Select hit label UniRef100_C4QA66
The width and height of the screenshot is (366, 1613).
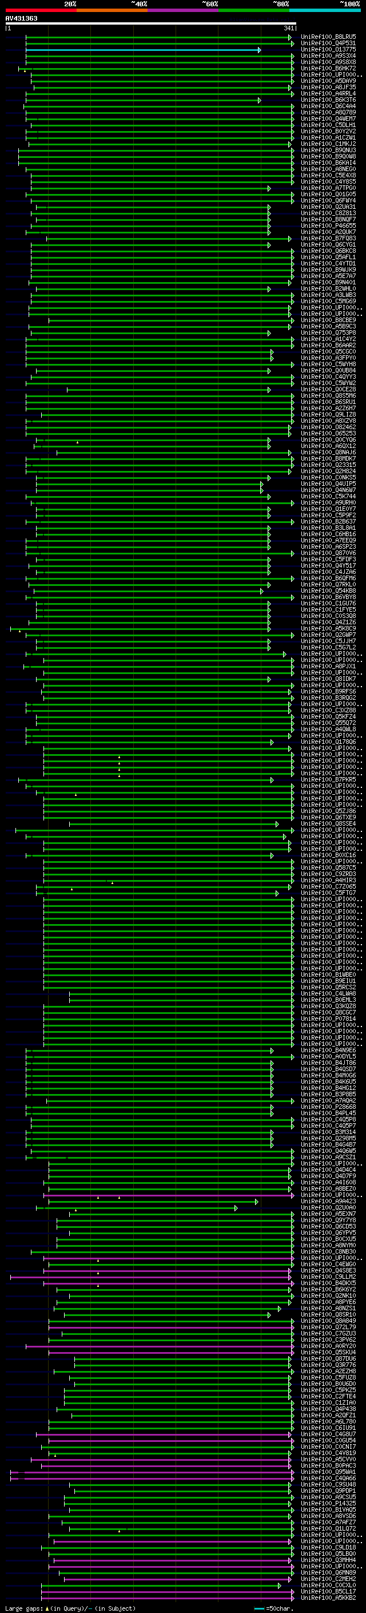coord(328,1479)
